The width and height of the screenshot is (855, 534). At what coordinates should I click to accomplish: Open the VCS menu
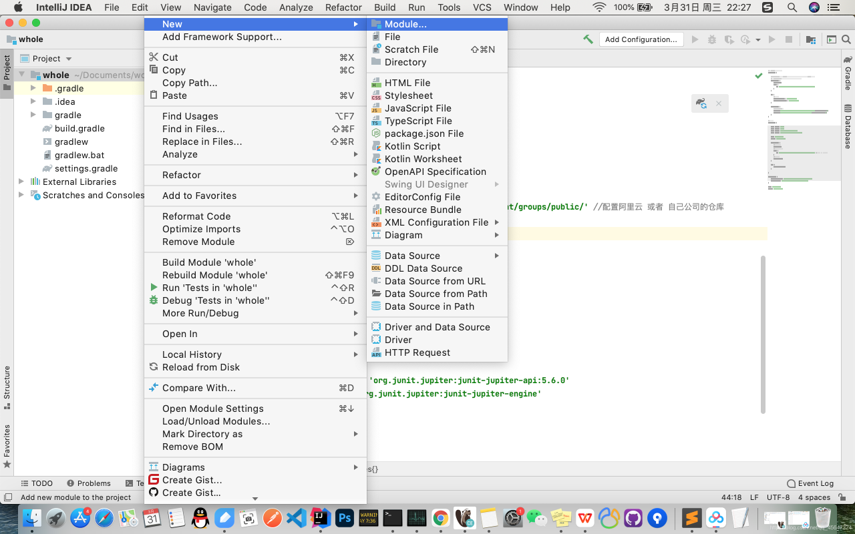482,7
